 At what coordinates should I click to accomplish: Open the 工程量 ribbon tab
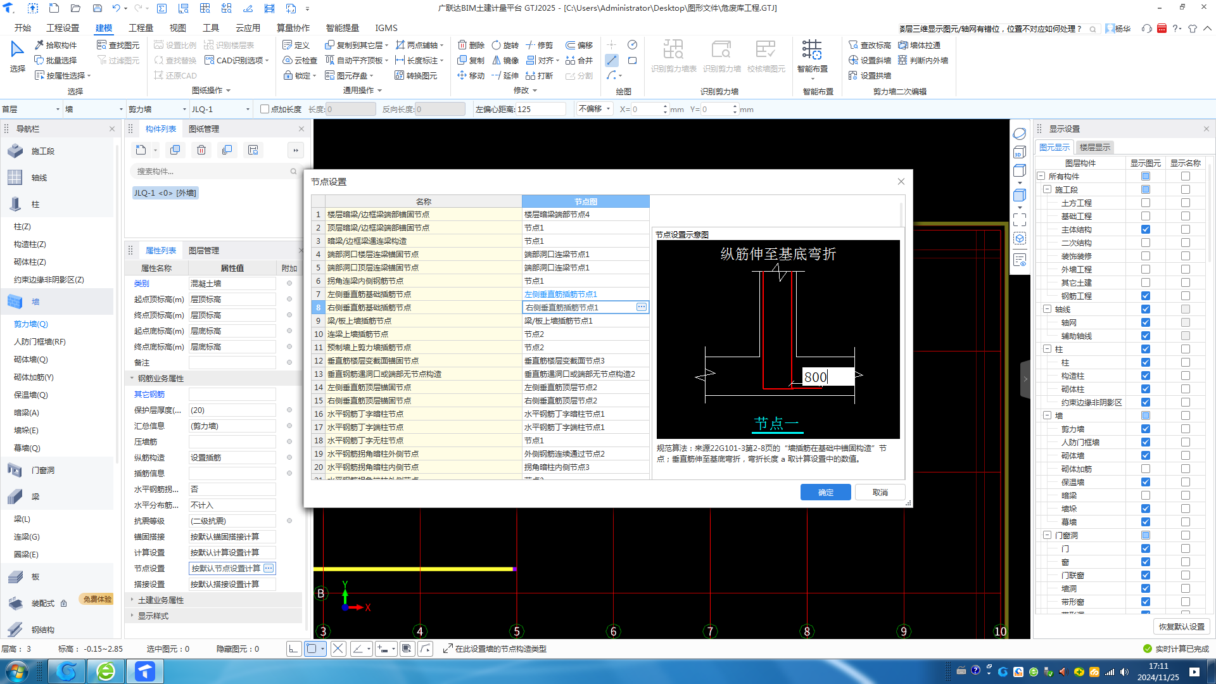tap(141, 28)
